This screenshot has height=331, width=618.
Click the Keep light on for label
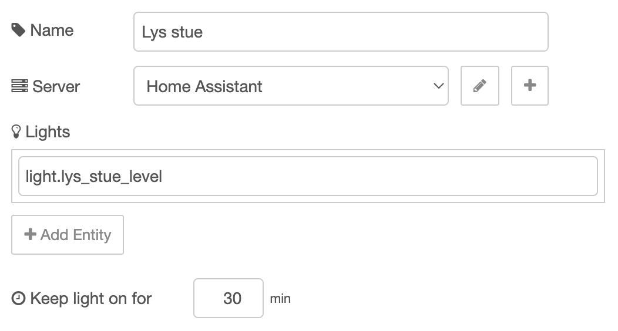(91, 299)
